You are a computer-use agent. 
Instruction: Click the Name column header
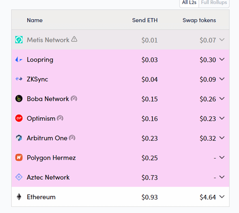point(35,20)
